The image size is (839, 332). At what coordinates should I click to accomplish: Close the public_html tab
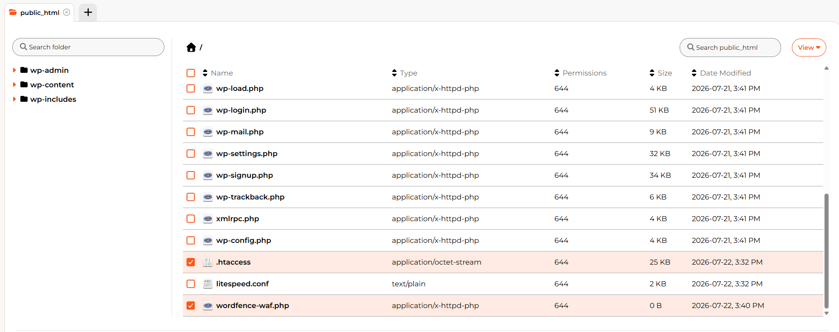pos(67,12)
